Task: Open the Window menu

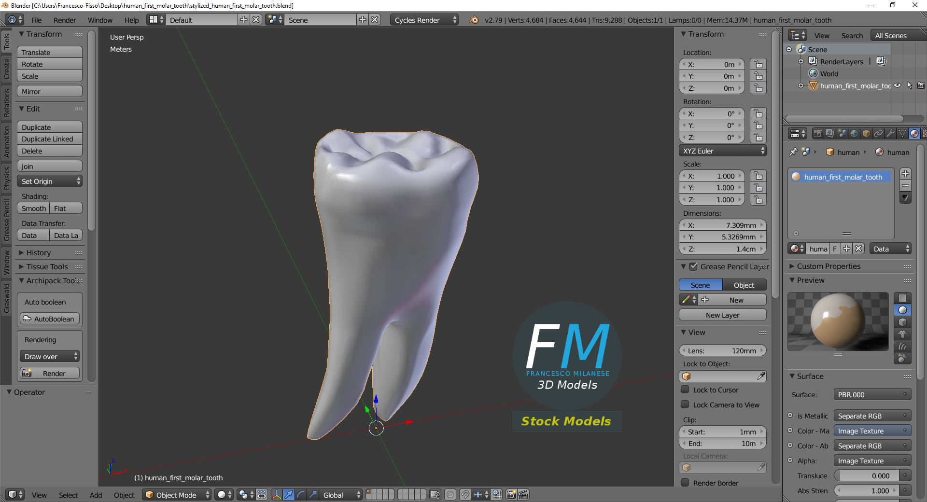Action: tap(100, 20)
